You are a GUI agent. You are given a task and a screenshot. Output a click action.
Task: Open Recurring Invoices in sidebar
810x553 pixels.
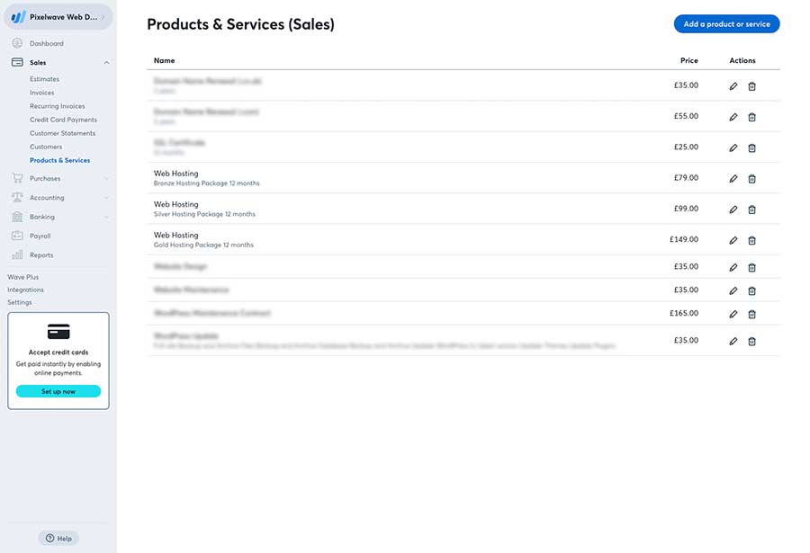pyautogui.click(x=58, y=106)
